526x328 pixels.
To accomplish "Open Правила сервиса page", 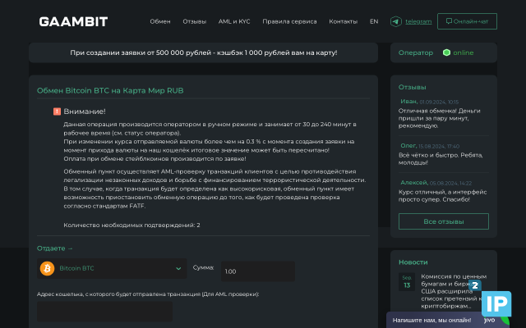I will (x=289, y=21).
